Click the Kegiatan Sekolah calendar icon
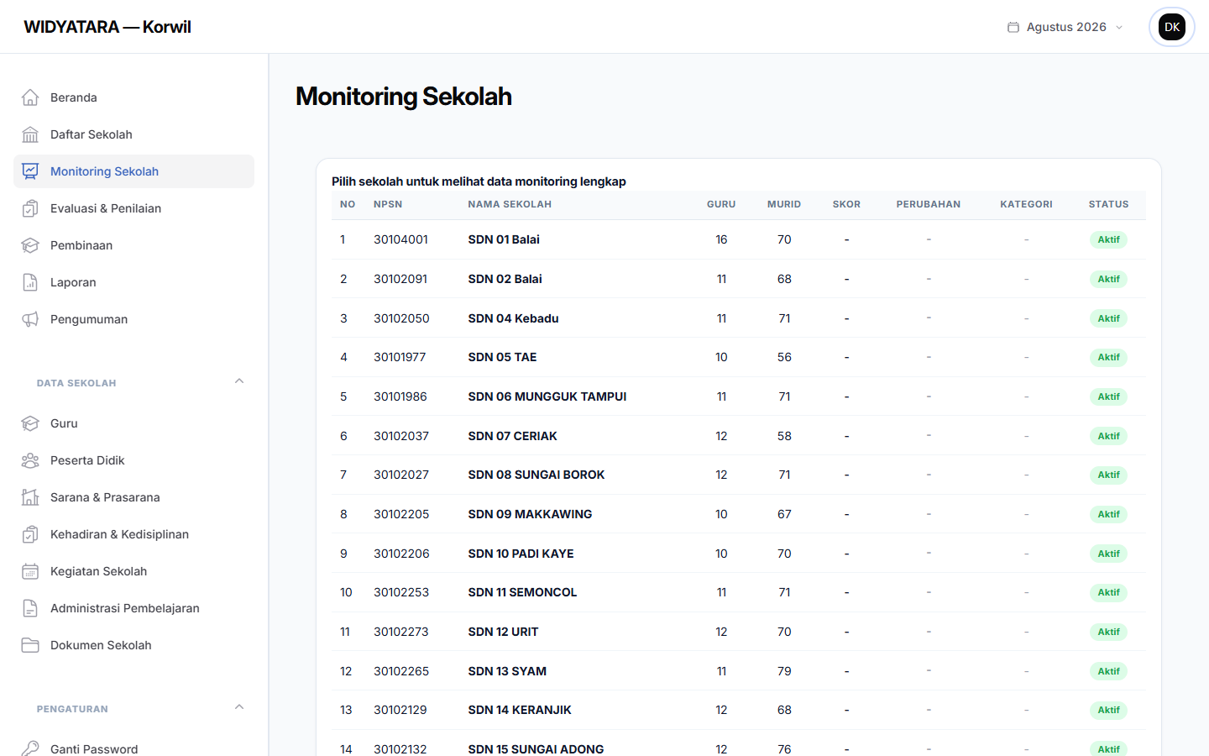The width and height of the screenshot is (1209, 756). pos(30,571)
